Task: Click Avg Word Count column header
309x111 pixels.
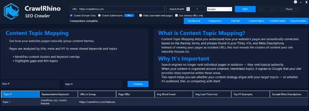Action: tap(174, 94)
